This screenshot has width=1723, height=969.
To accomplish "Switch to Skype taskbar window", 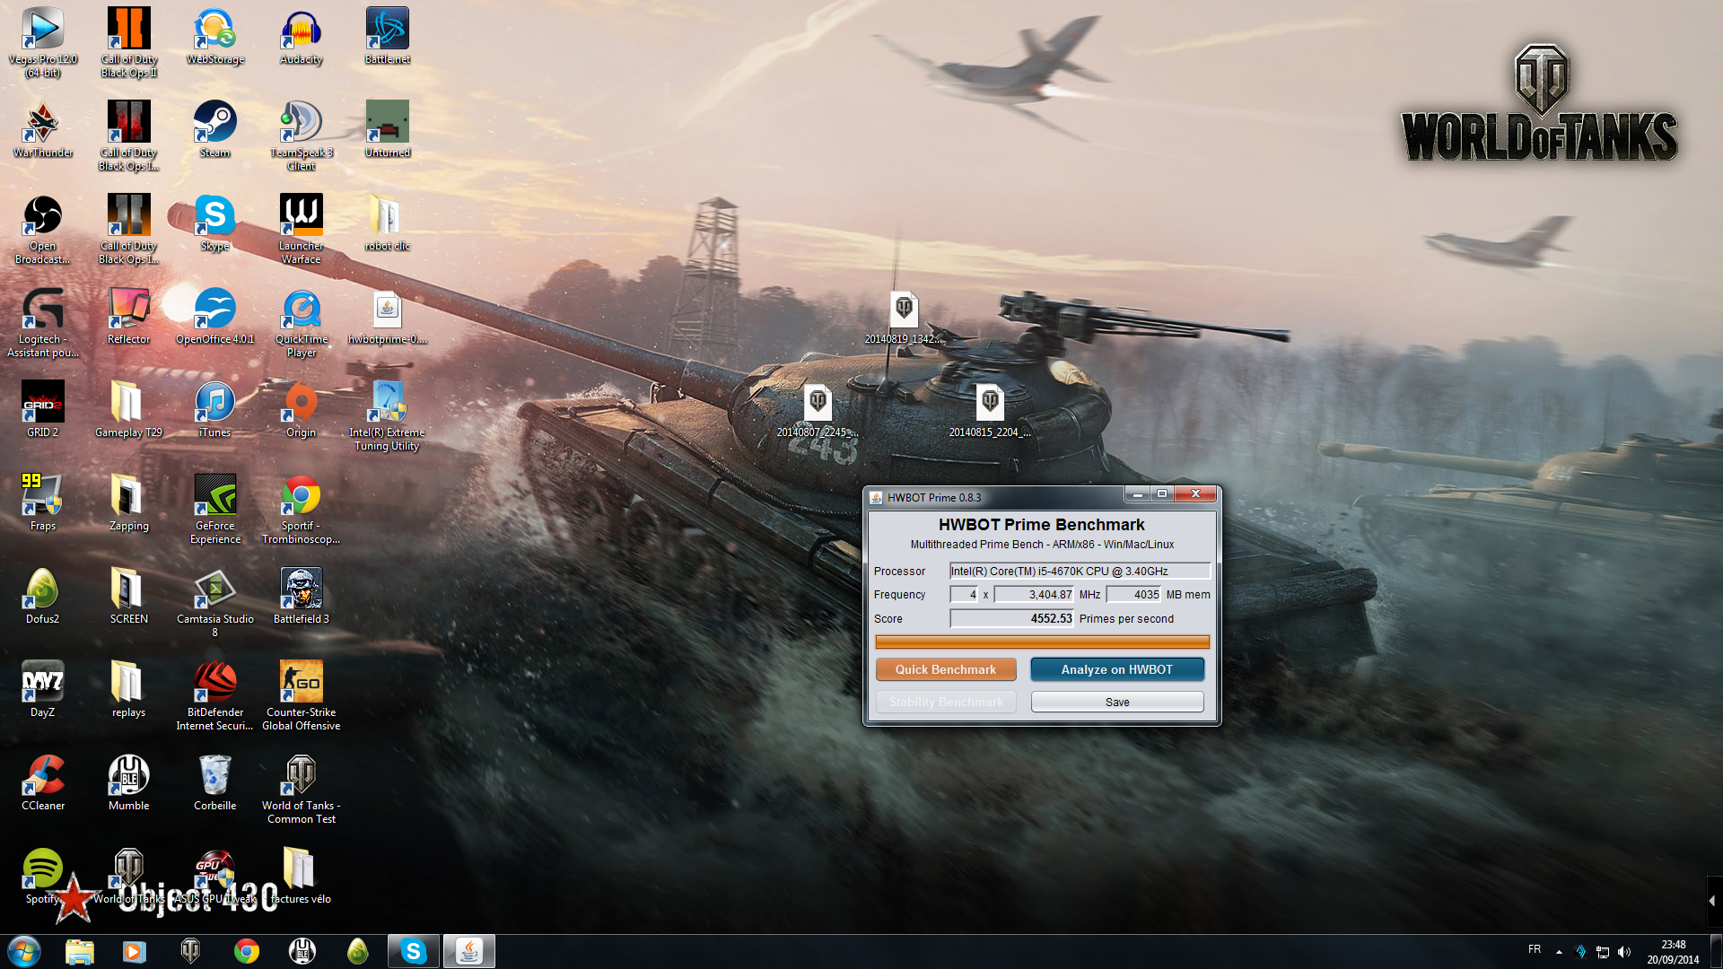I will (414, 951).
